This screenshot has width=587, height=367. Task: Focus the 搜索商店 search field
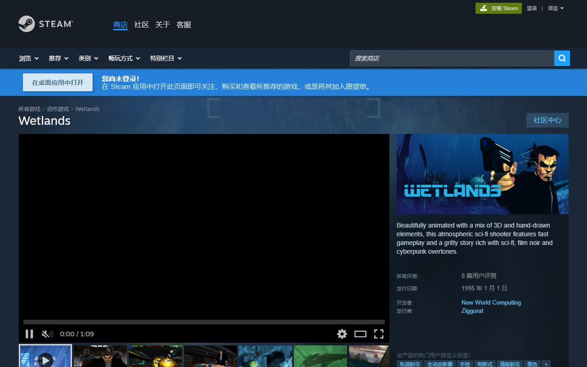[x=452, y=58]
